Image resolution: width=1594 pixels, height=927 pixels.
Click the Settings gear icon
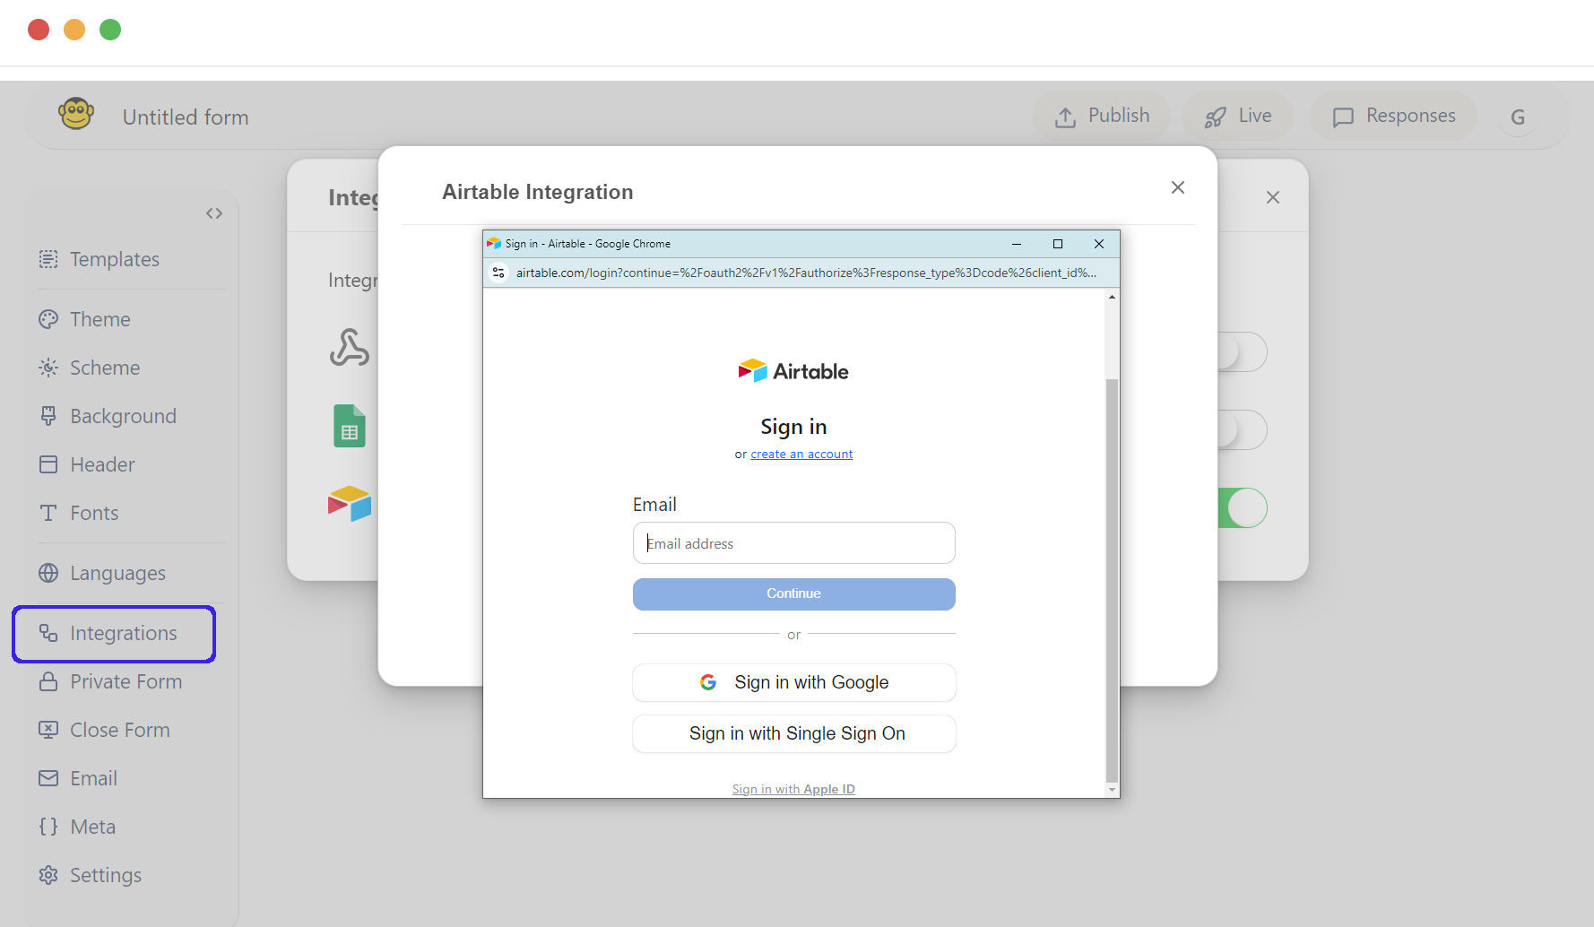(48, 875)
